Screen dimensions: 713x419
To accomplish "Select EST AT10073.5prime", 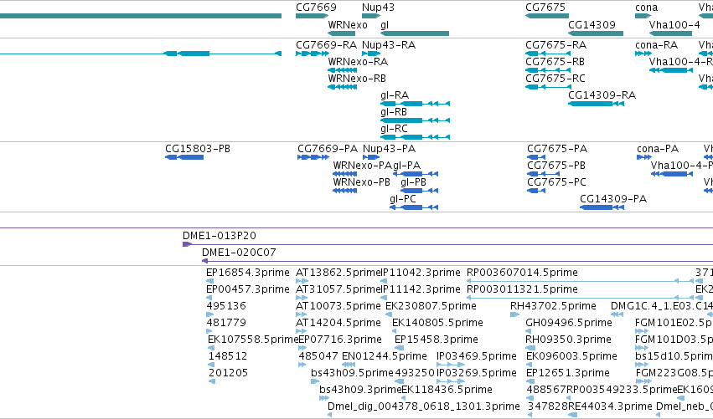I will coord(338,306).
